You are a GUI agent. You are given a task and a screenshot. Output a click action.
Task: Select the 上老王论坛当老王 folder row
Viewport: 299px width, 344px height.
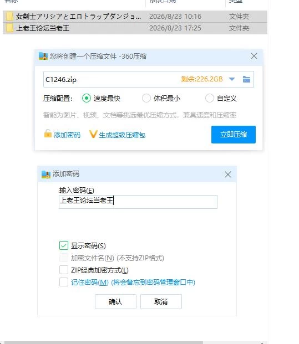[135, 28]
